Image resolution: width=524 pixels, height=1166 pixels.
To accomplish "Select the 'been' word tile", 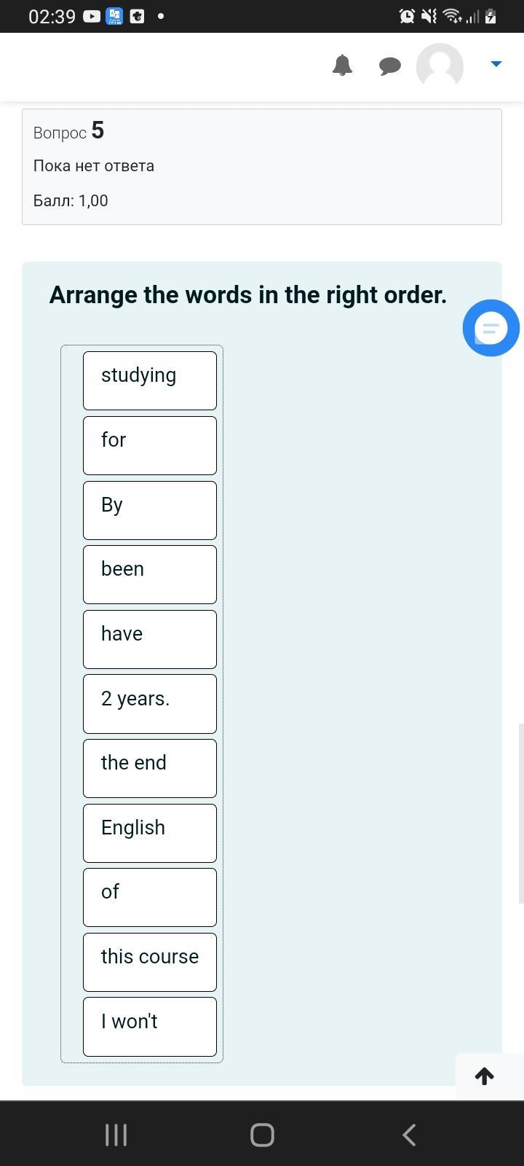I will click(150, 574).
